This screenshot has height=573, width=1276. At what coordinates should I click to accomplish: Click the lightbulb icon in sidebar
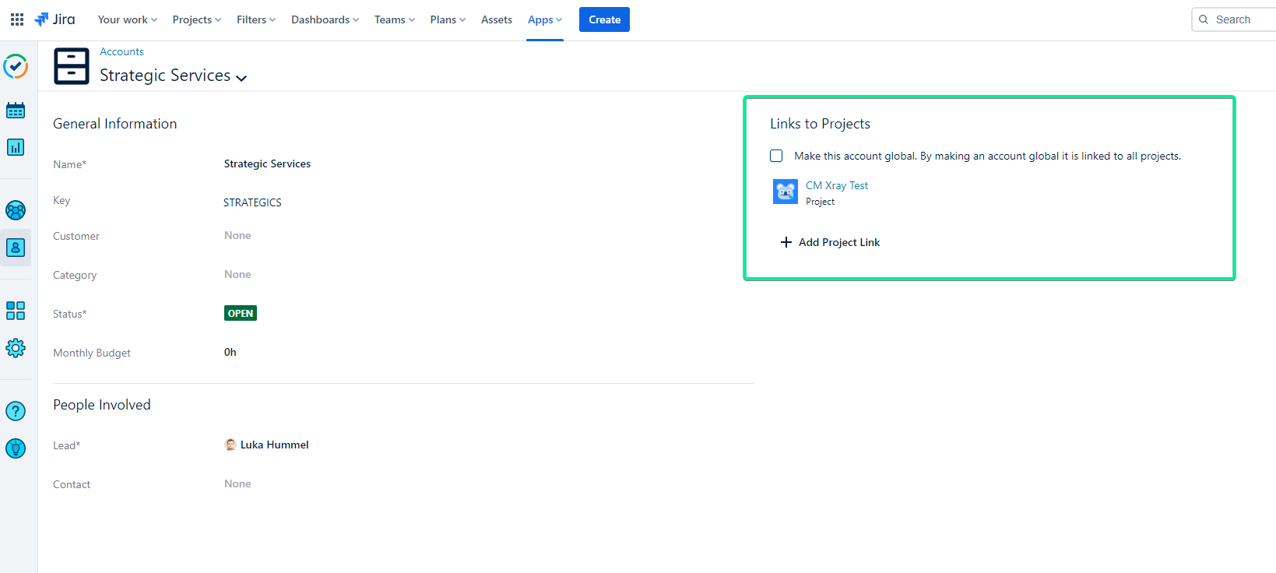pos(16,448)
